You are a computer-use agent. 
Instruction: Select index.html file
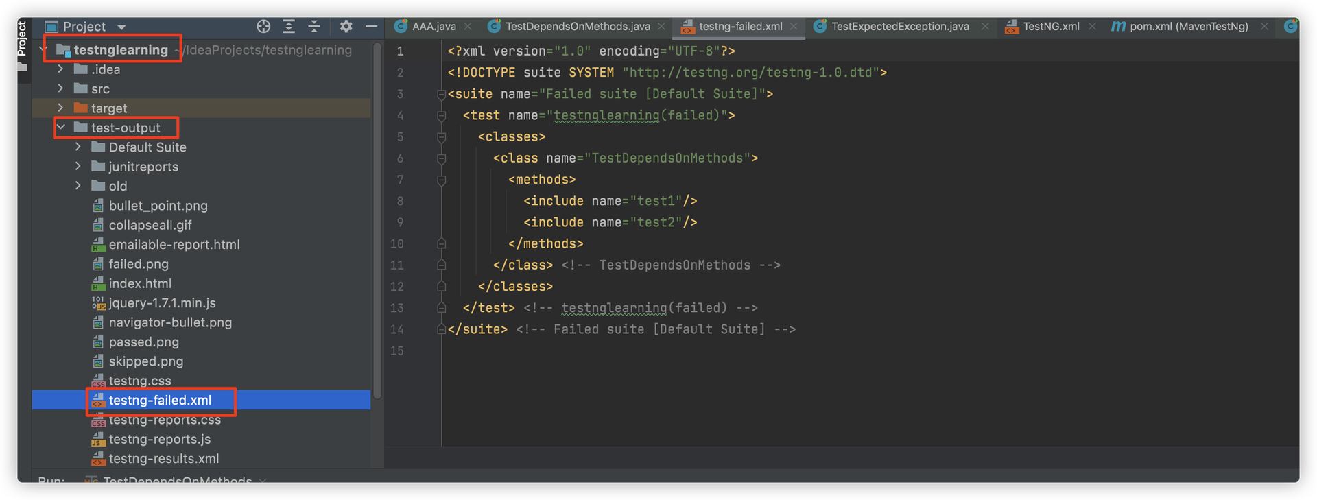coord(140,283)
